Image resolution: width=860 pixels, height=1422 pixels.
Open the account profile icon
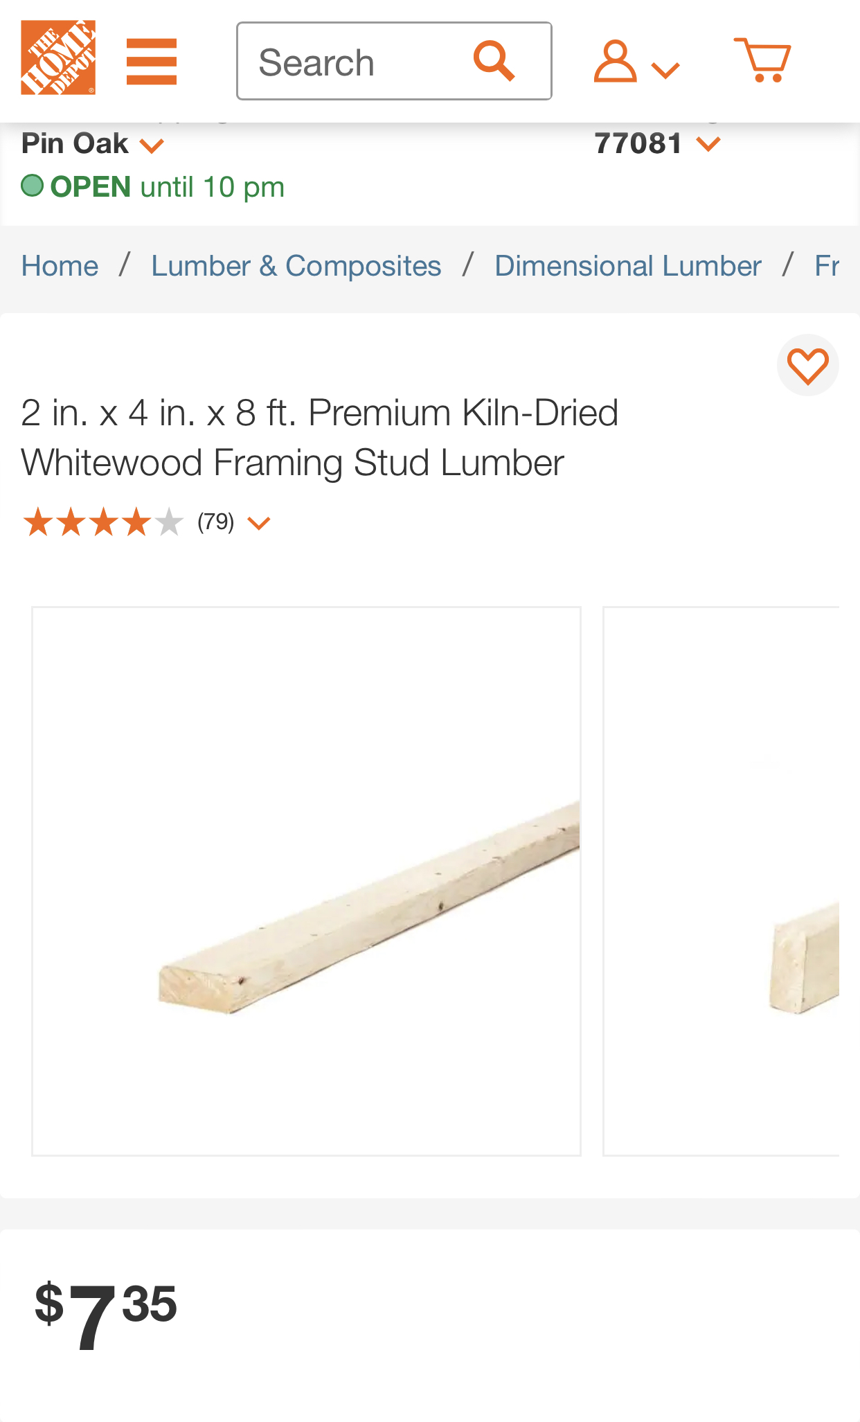click(615, 61)
